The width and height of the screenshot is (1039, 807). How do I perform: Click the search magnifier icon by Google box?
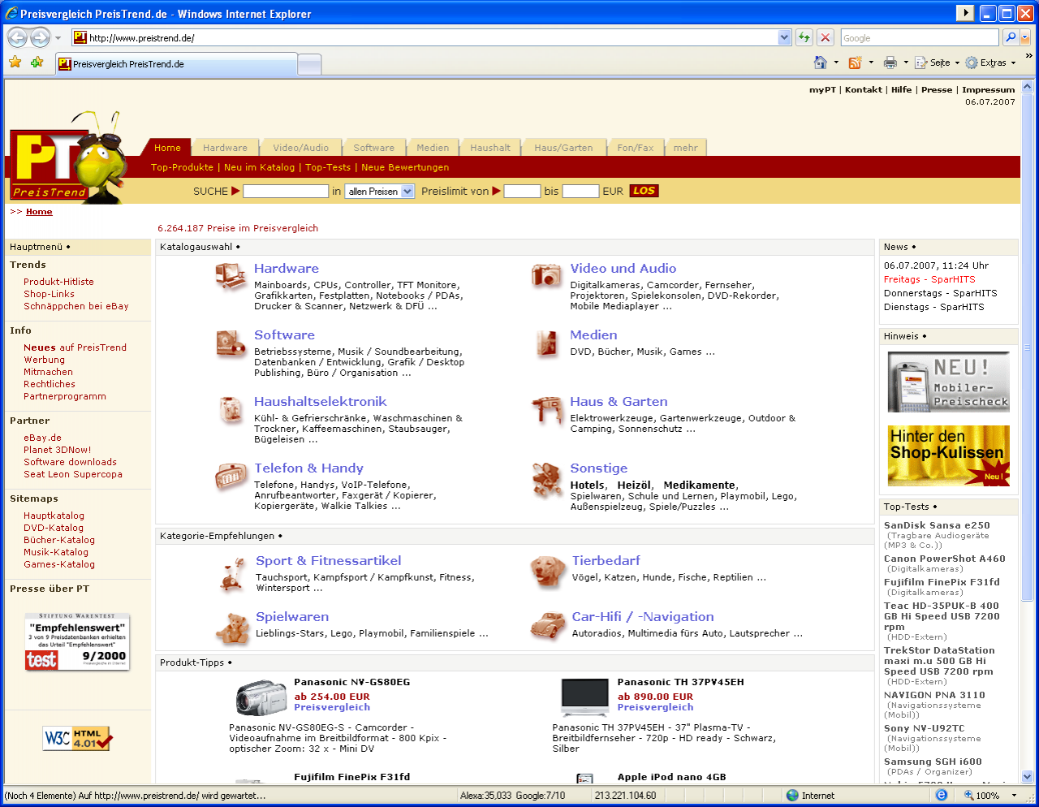click(1010, 37)
